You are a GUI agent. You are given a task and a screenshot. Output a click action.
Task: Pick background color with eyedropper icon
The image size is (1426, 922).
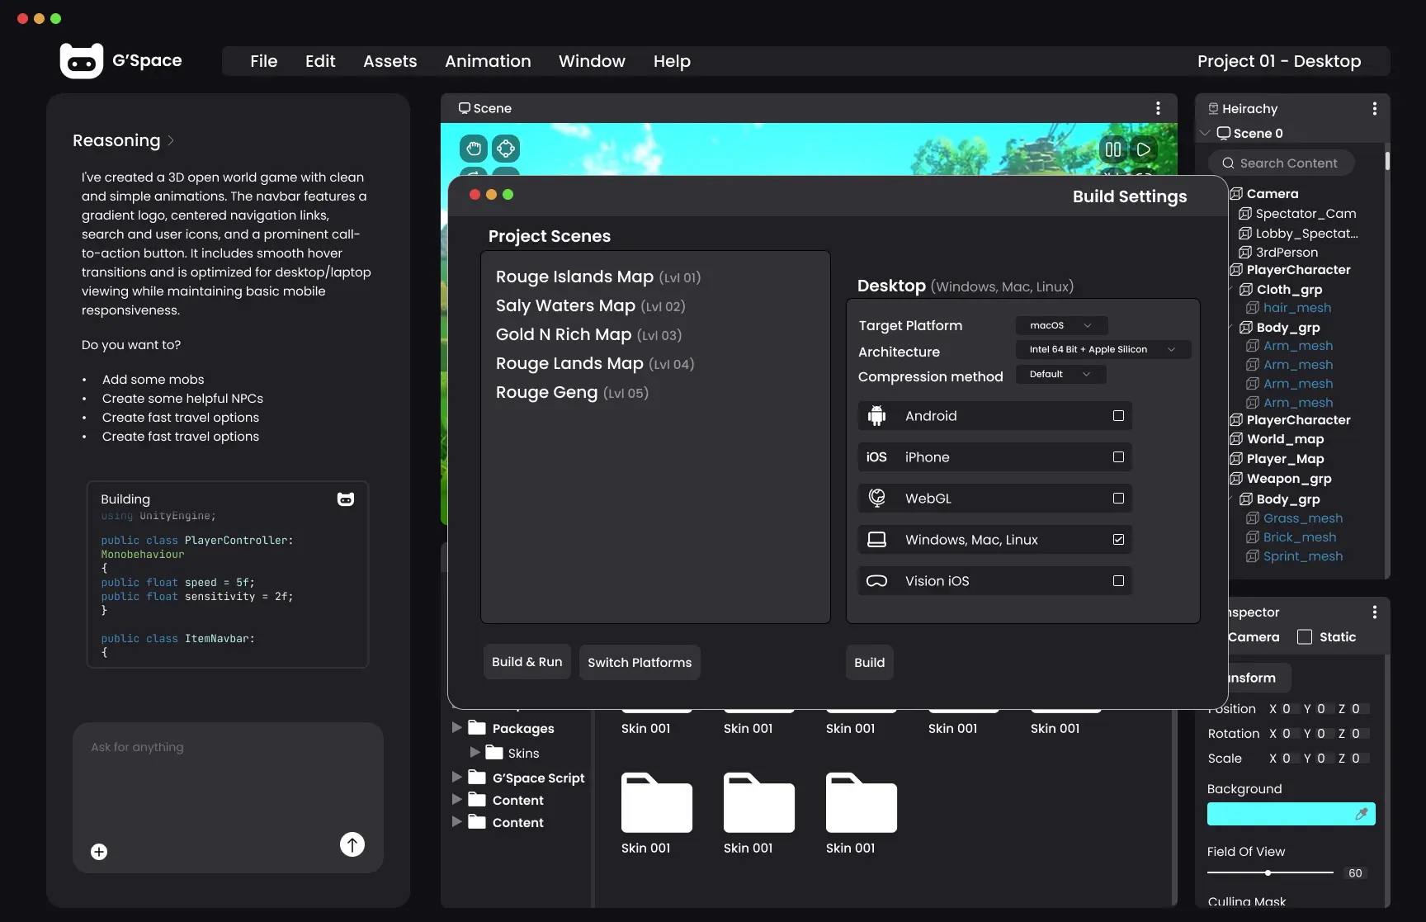[1362, 814]
